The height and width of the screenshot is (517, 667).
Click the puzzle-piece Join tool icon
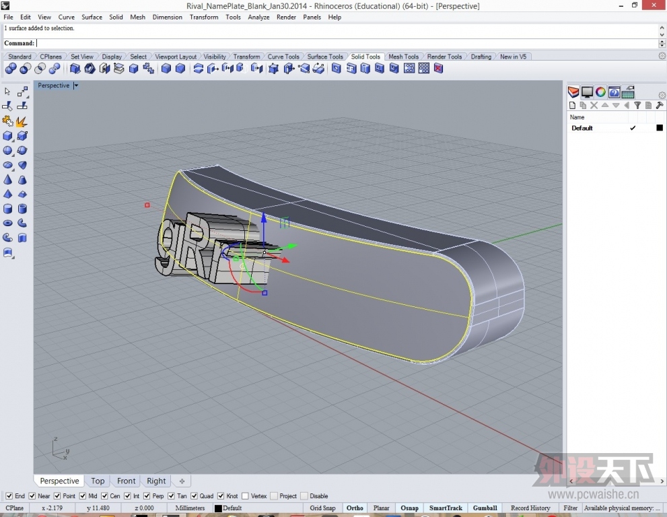pyautogui.click(x=7, y=121)
